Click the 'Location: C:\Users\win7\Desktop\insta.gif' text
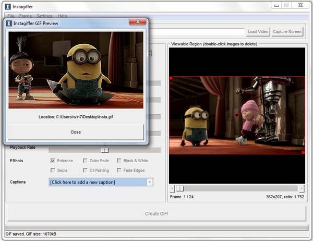This screenshot has height=241, width=313. coord(76,117)
